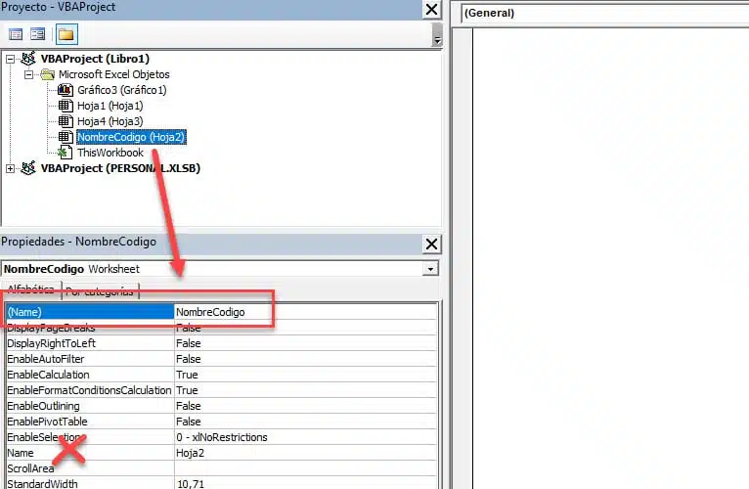
Task: Select the EnableOutlining property
Action: (90, 406)
